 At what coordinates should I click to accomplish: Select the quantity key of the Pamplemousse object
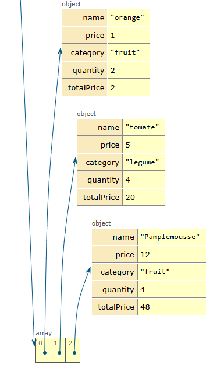click(115, 289)
